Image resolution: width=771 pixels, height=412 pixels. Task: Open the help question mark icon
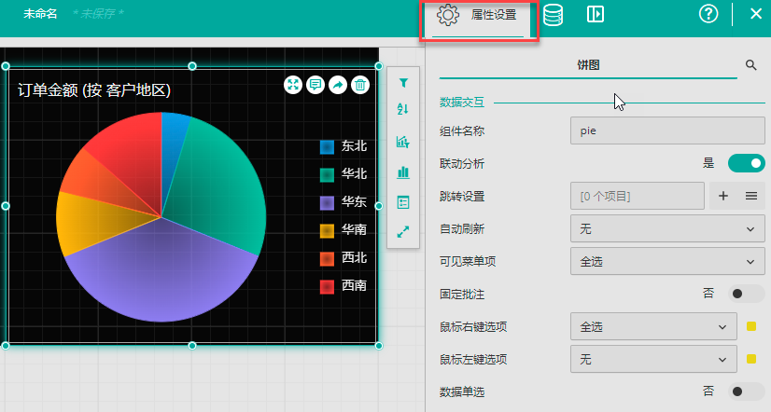pyautogui.click(x=708, y=14)
